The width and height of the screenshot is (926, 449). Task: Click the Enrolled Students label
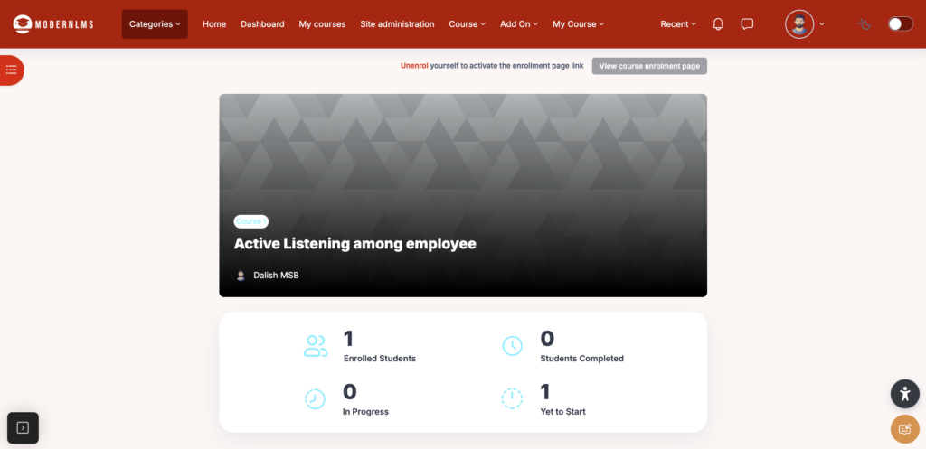point(380,359)
